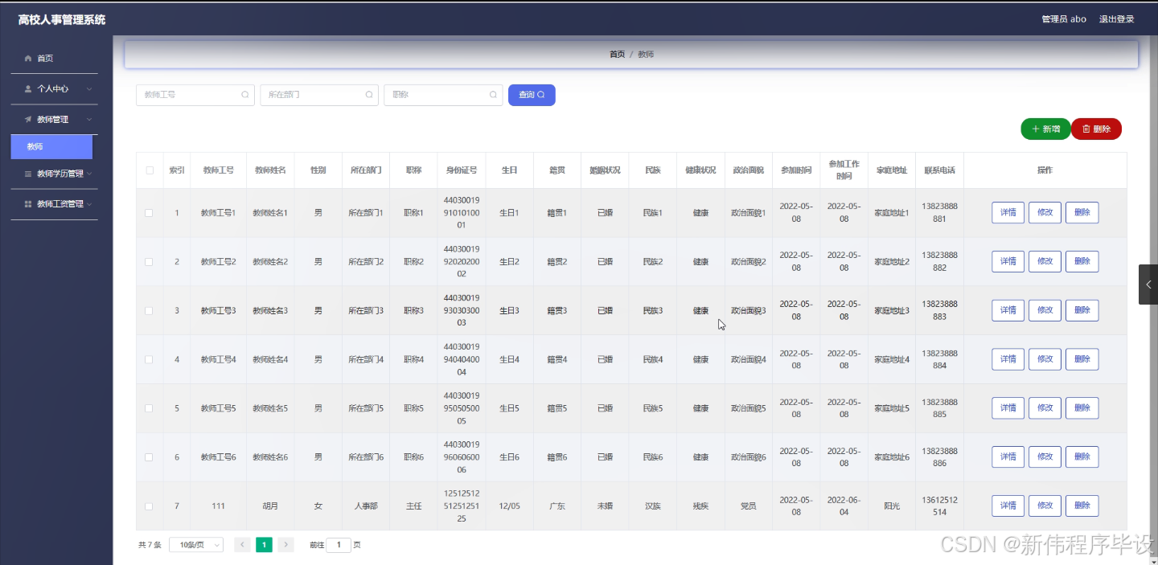Viewport: 1158px width, 565px height.
Task: Click cell 人事部 in row 7
Action: click(x=366, y=506)
